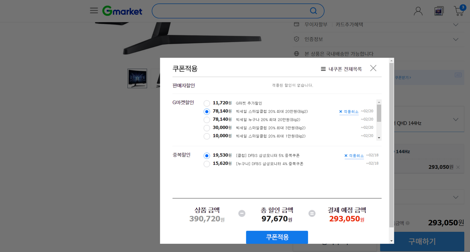Open recently viewed items icon

(439, 11)
